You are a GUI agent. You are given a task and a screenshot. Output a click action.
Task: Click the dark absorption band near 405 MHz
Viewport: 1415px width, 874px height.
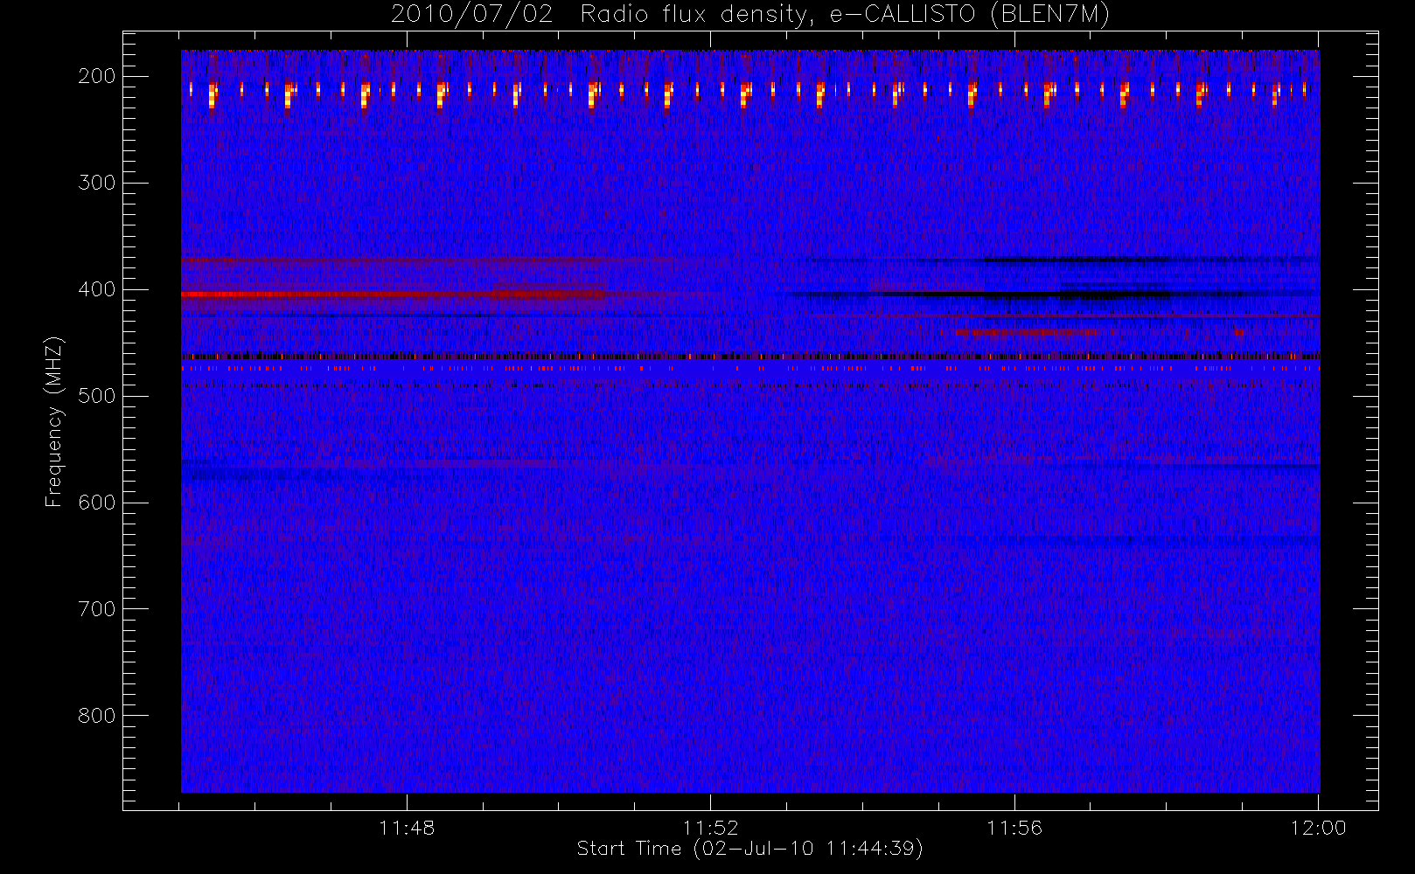(x=1049, y=295)
